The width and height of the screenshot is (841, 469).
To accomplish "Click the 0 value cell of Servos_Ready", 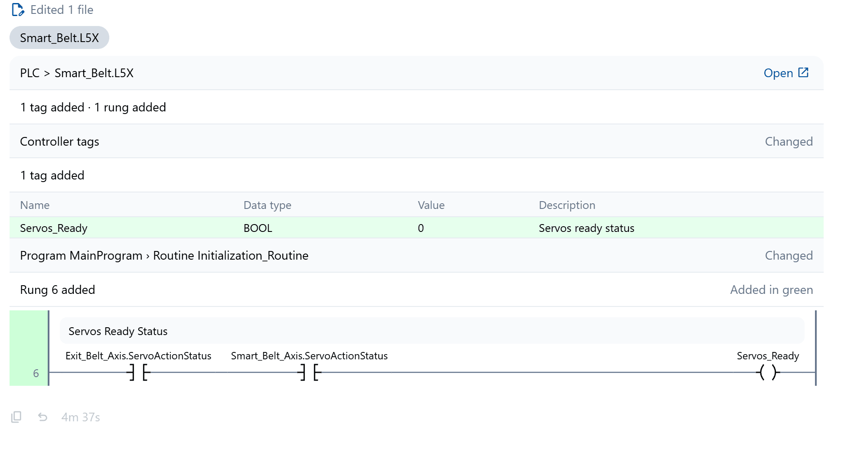I will tap(421, 228).
